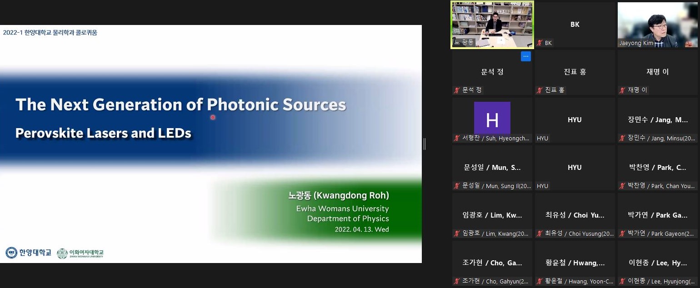This screenshot has height=288, width=700.
Task: Select the purple H avatar of 서형찬
Action: point(492,119)
